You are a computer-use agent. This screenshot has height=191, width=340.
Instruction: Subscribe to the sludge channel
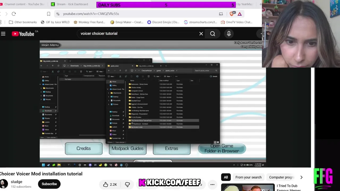(49, 184)
